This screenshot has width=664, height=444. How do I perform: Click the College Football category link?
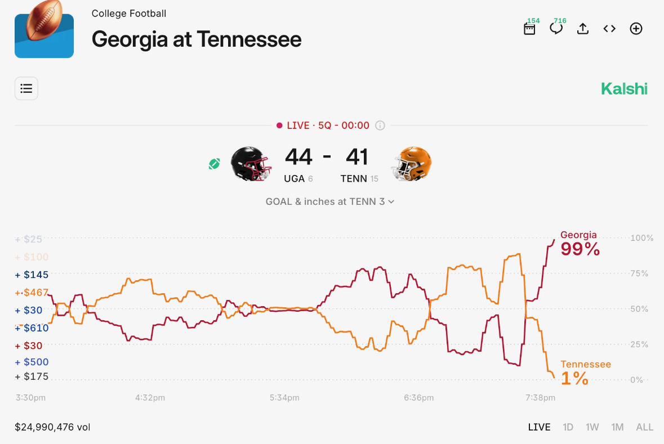pyautogui.click(x=129, y=14)
